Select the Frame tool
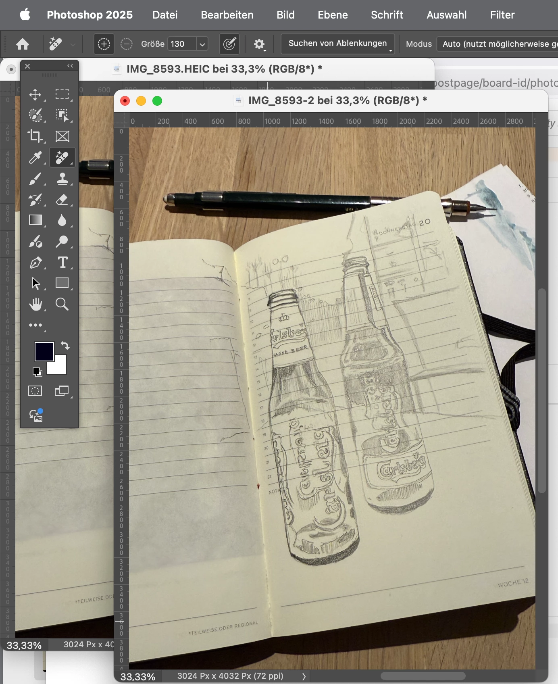The height and width of the screenshot is (684, 558). click(62, 136)
